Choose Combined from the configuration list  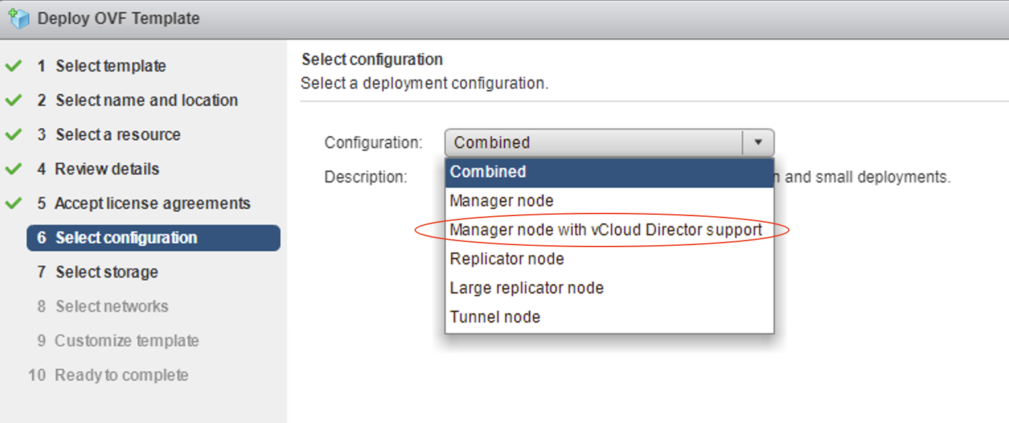[x=488, y=172]
